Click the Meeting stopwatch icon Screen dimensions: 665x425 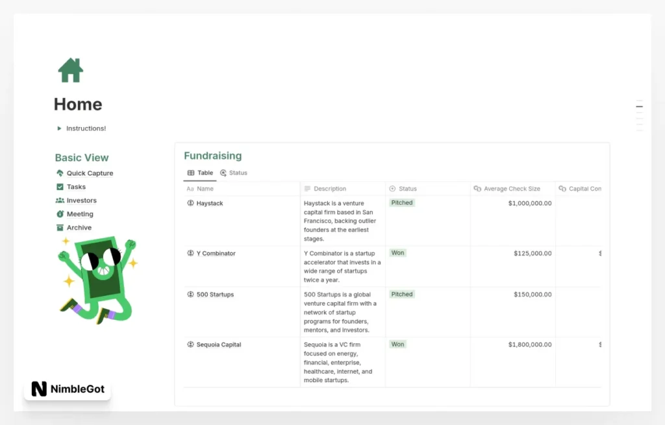pyautogui.click(x=60, y=214)
